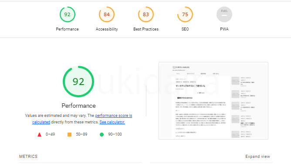Click the large Performance heading text
Image resolution: width=291 pixels, height=164 pixels.
pyautogui.click(x=79, y=106)
